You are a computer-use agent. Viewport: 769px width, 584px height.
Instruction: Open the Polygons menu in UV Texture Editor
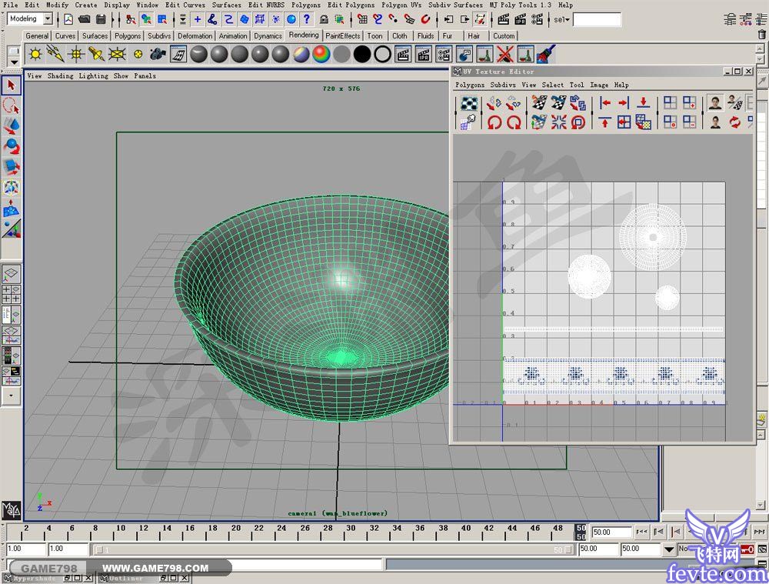[470, 85]
